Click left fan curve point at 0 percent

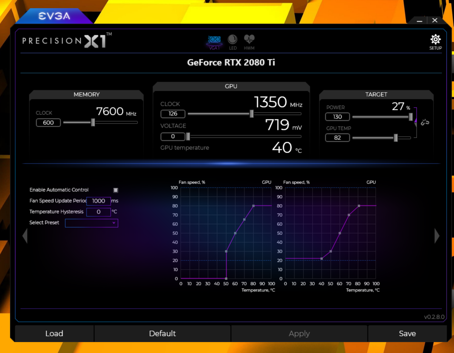point(226,278)
